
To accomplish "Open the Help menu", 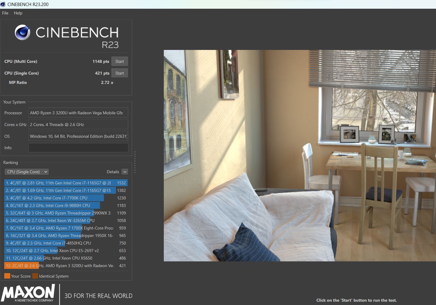I will click(x=18, y=13).
